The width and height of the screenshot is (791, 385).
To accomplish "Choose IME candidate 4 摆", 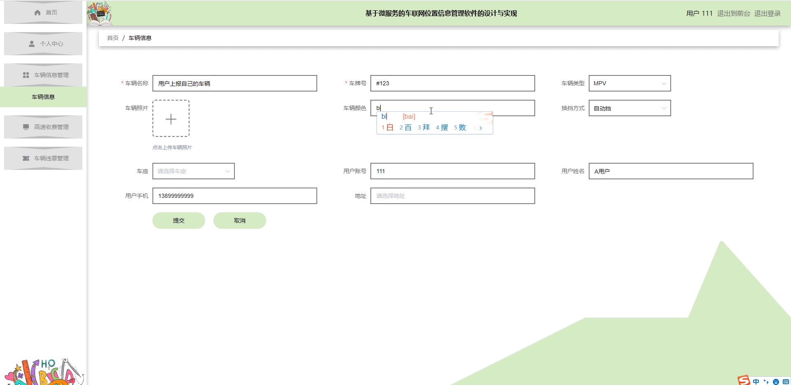I will [442, 128].
